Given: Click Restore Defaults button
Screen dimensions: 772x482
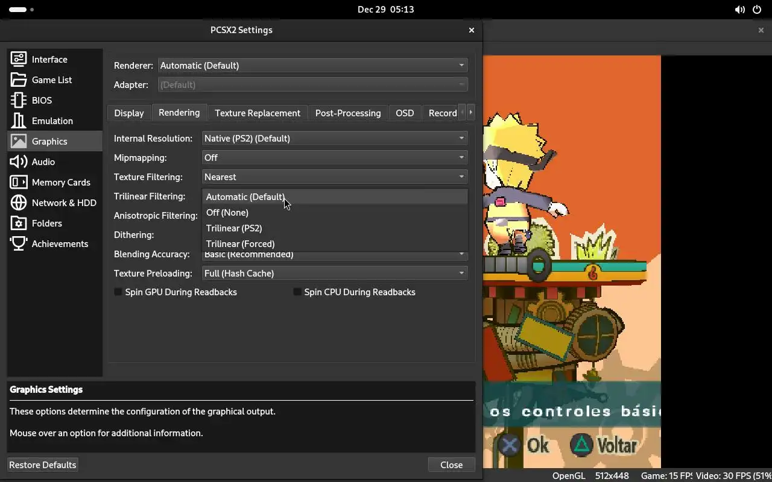Looking at the screenshot, I should pos(43,465).
